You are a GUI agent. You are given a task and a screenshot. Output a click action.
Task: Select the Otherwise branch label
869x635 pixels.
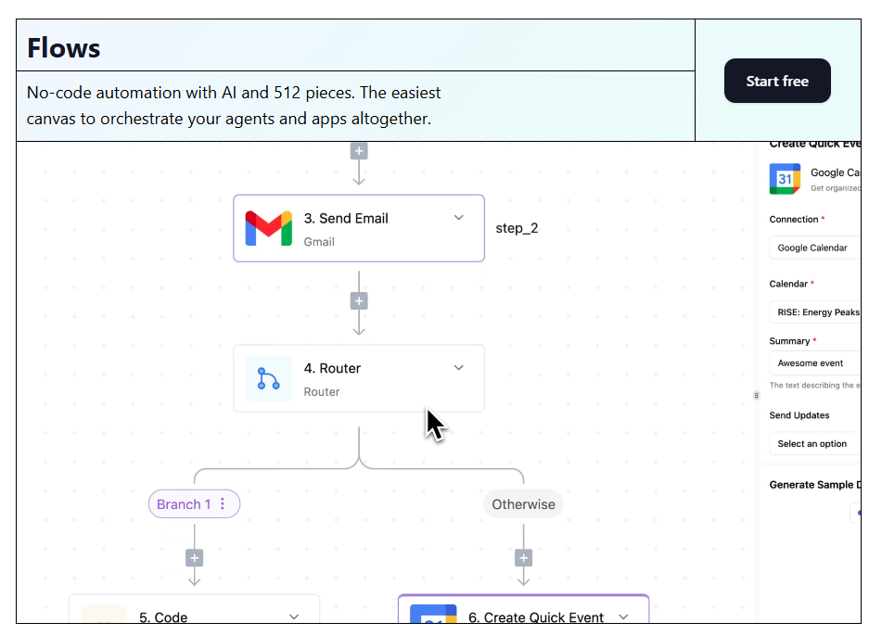pos(523,503)
